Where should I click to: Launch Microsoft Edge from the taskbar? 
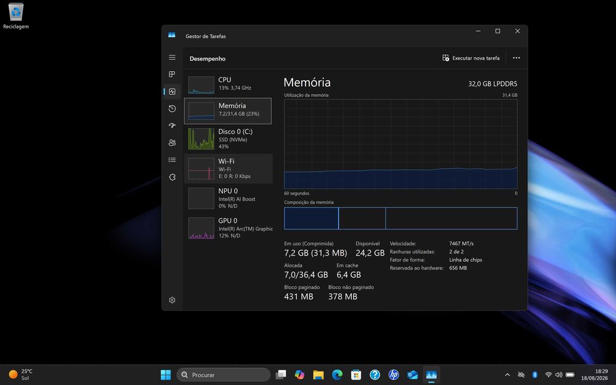click(x=337, y=375)
